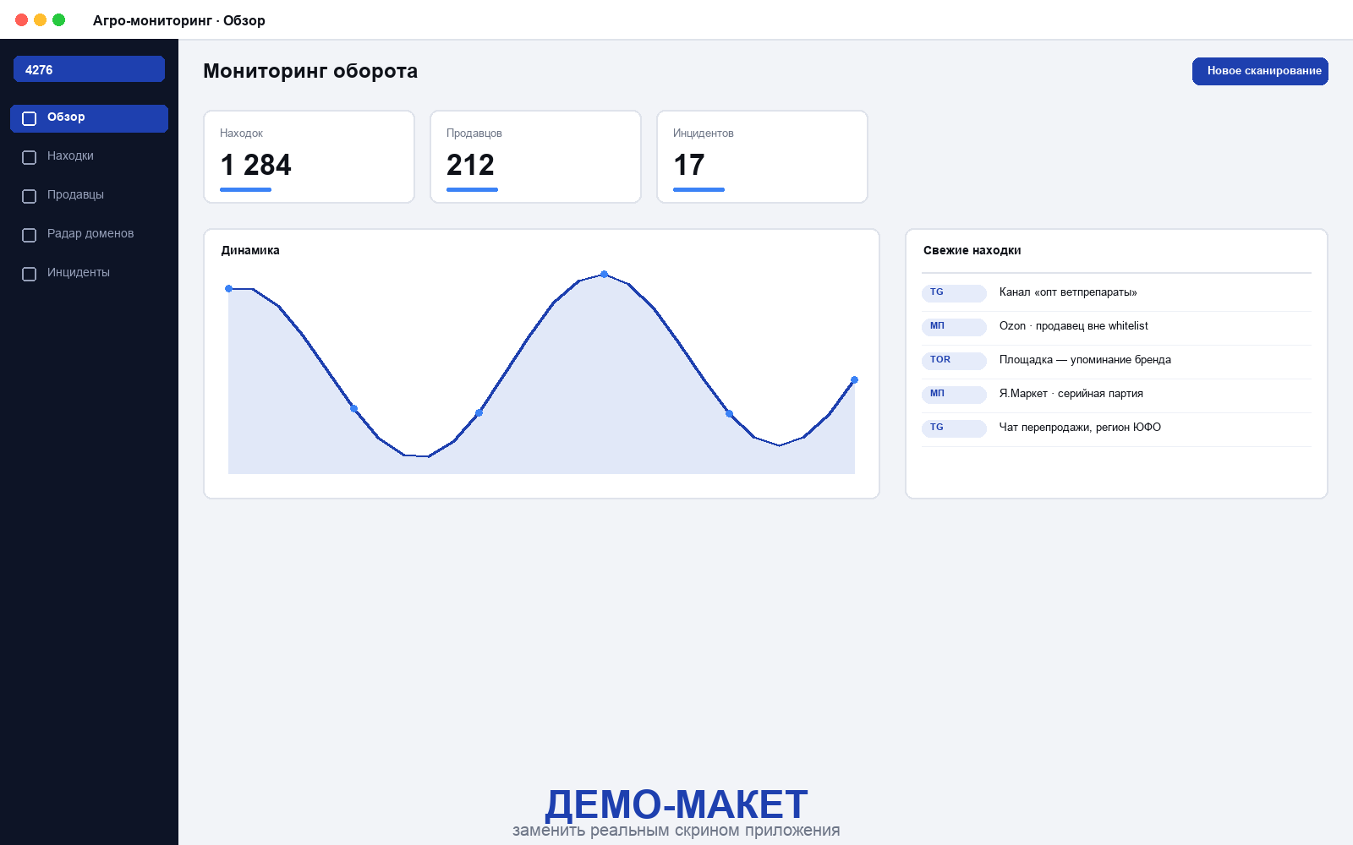
Task: Maximize window with green button
Action: pyautogui.click(x=58, y=19)
